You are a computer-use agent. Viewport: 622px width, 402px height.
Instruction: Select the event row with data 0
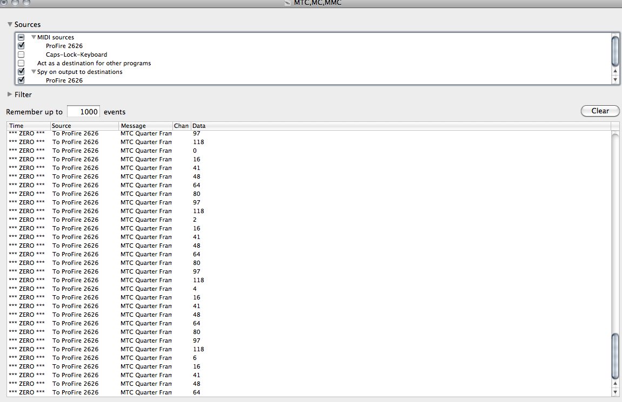click(309, 151)
